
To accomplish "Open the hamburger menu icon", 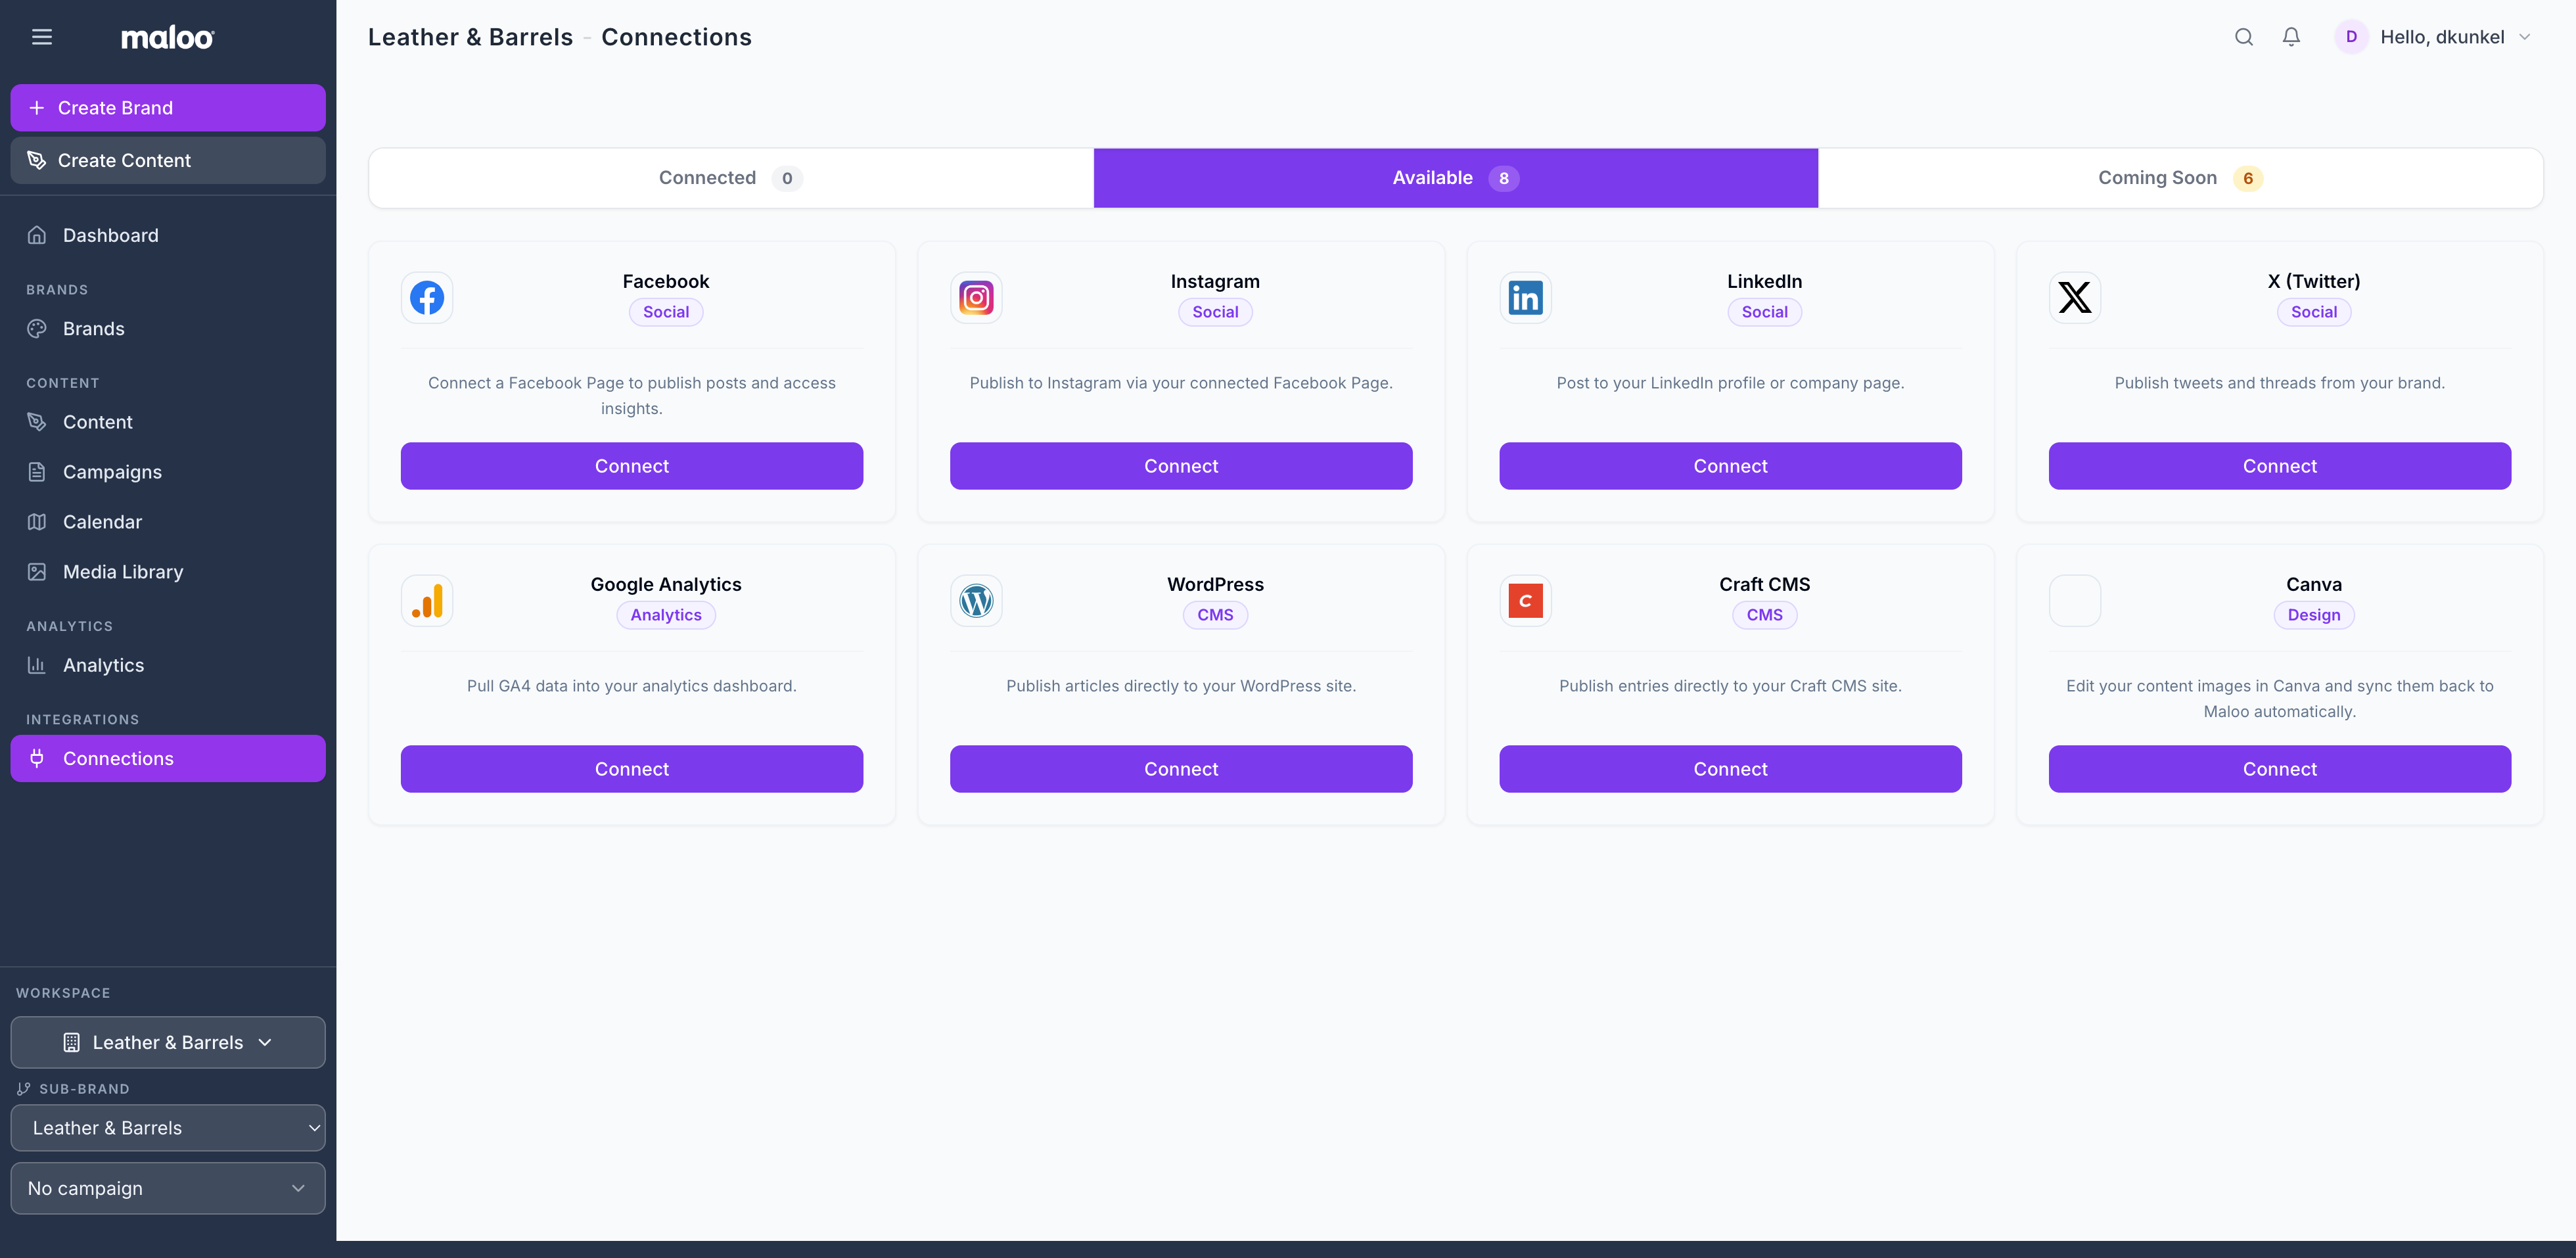I will 42,37.
